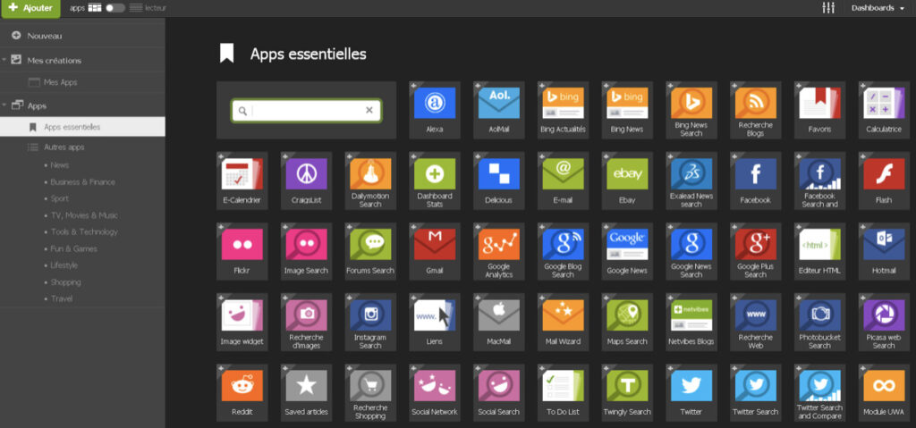Open the Recherche Blogs app
The width and height of the screenshot is (916, 428).
pos(755,110)
